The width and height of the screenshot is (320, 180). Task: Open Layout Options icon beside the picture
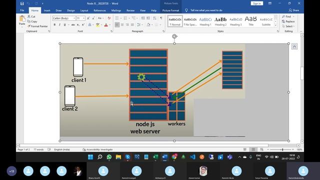294,46
